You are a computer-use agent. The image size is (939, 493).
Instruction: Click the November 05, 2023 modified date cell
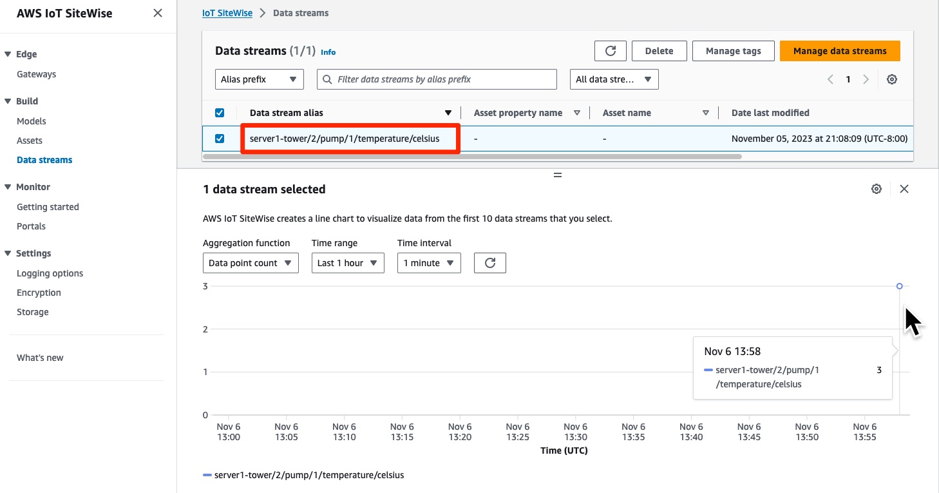(x=819, y=139)
